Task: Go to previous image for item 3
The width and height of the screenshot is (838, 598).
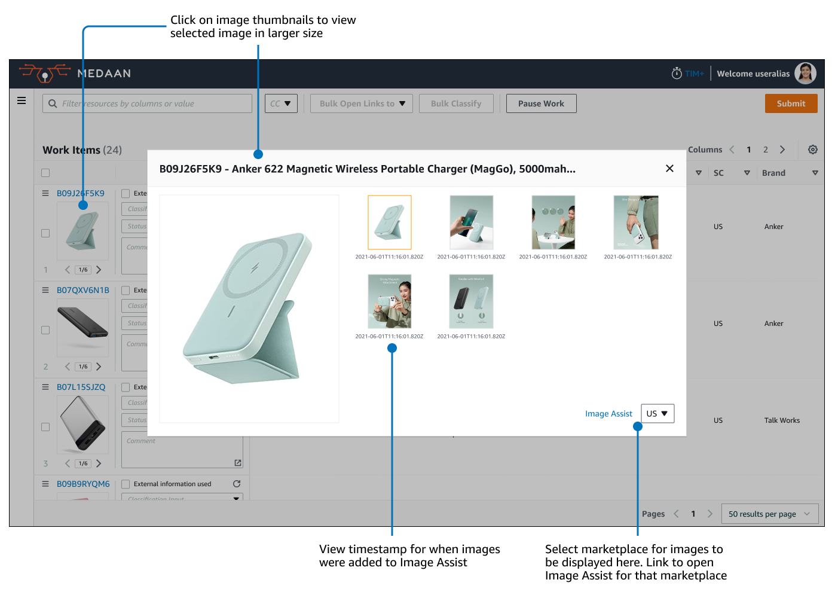Action: point(68,463)
